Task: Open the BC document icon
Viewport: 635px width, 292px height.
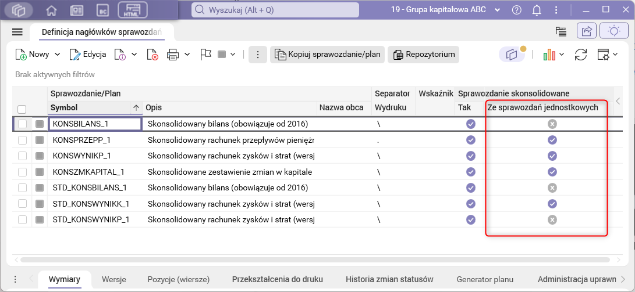Action: pyautogui.click(x=103, y=10)
